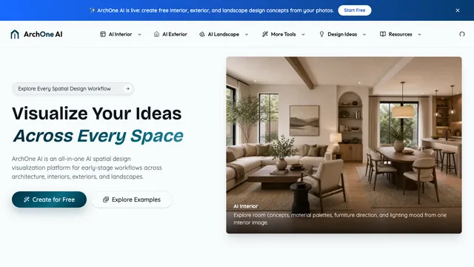474x267 pixels.
Task: Click the Visualize Your Ideas heading
Action: tap(97, 113)
